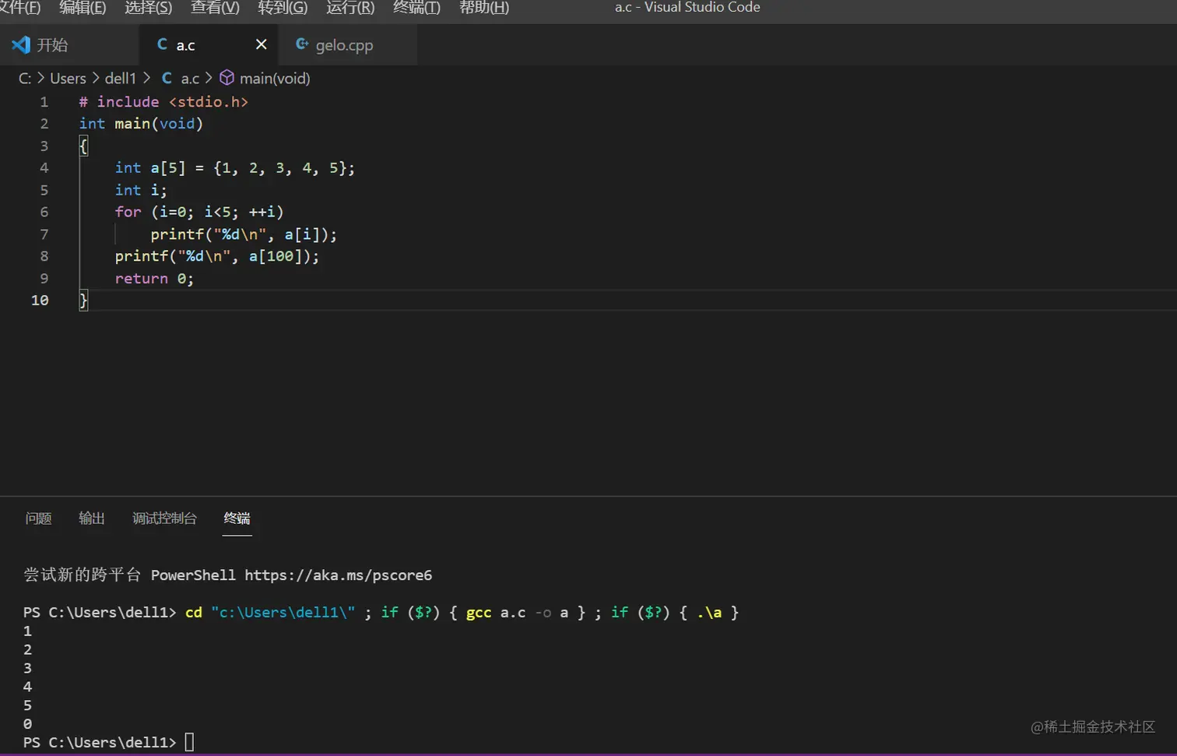Click the main(void) breadcrumb symbol
Image resolution: width=1177 pixels, height=756 pixels.
275,79
